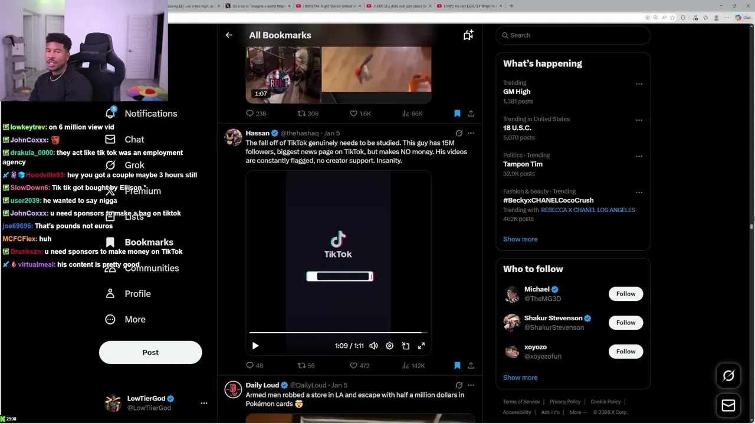
Task: Open Hassan's display name link
Action: click(257, 133)
